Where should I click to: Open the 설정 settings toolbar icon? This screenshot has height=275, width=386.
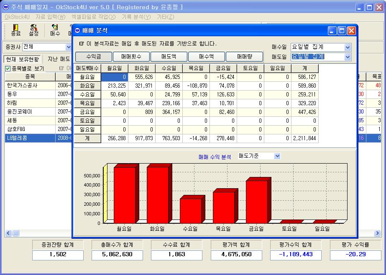click(x=34, y=30)
